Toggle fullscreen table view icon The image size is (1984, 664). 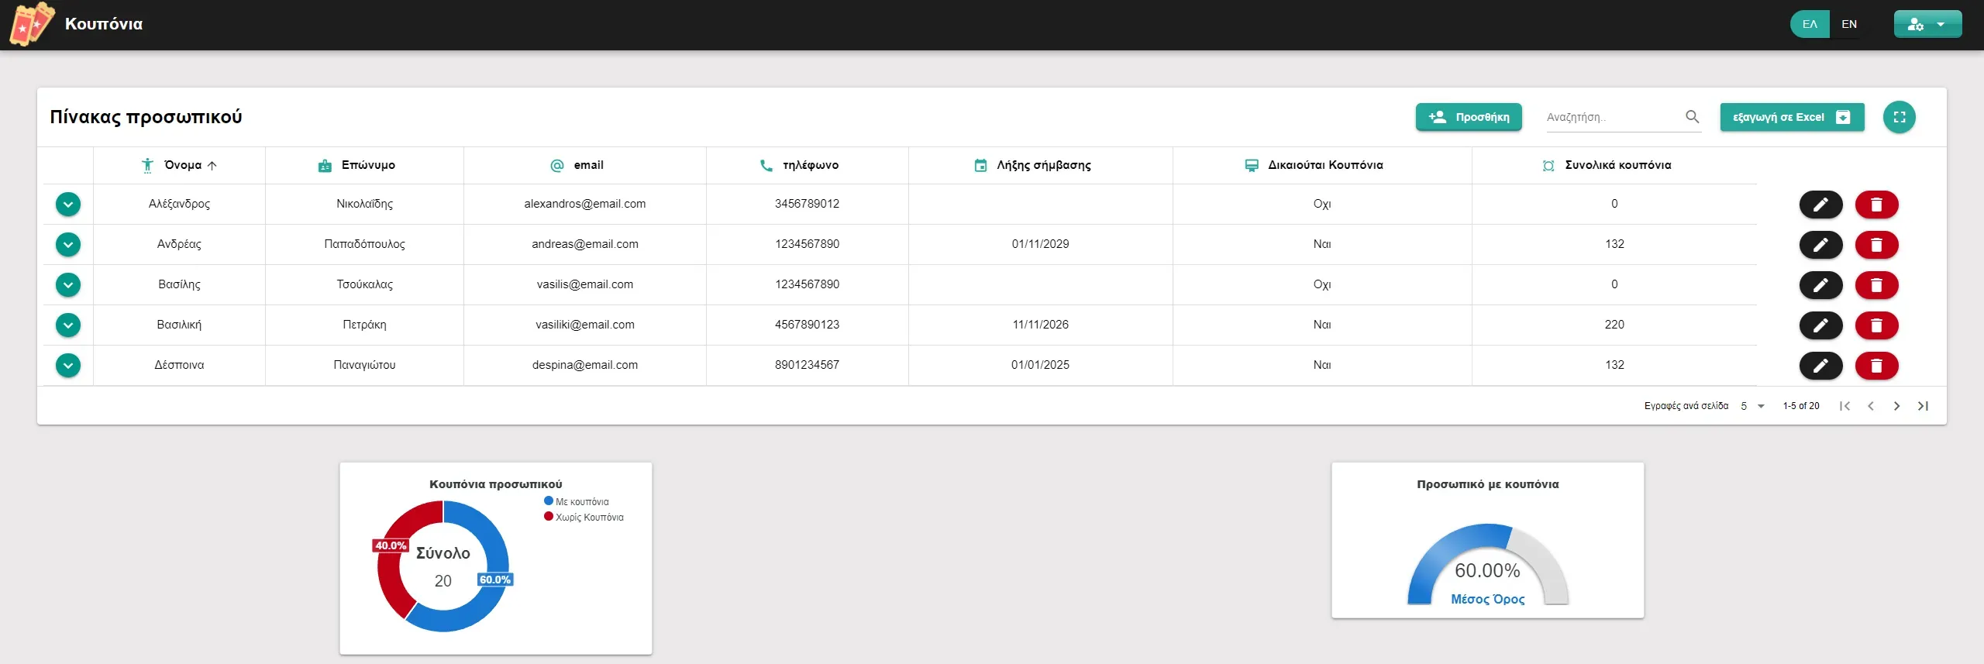[x=1899, y=117]
